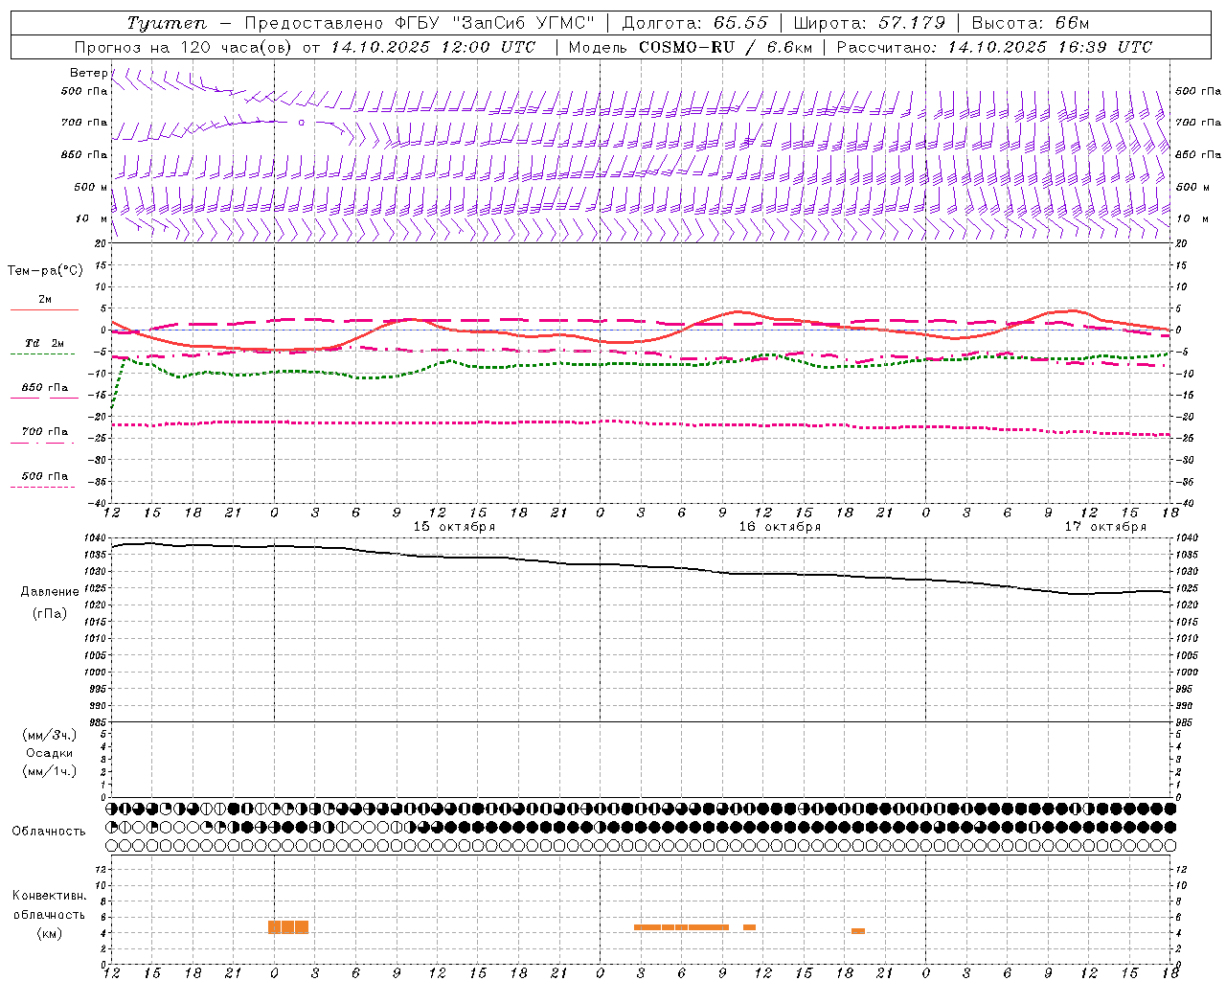Viewport: 1226px width, 981px height.
Task: Click forecast start time "14.10.2025 12:00 UTC"
Action: (433, 47)
